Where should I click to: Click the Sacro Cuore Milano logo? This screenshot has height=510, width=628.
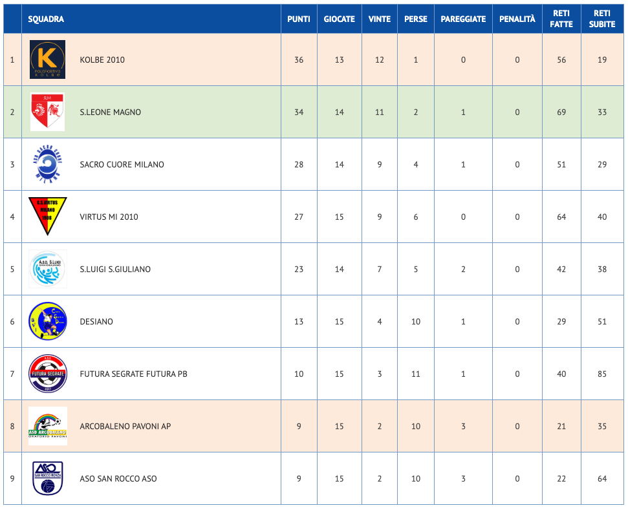[48, 164]
